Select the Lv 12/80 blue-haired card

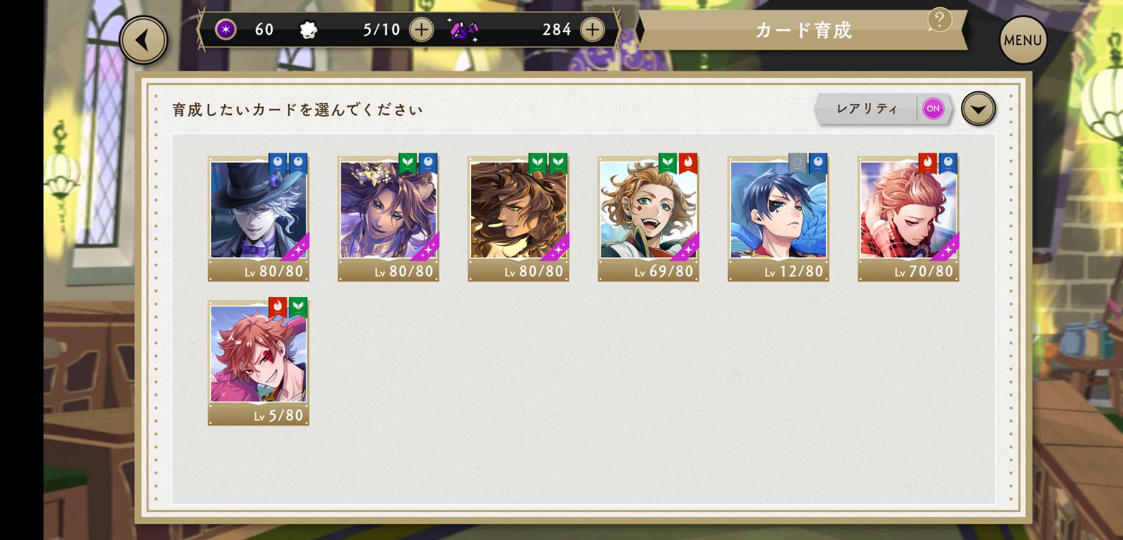(x=778, y=217)
